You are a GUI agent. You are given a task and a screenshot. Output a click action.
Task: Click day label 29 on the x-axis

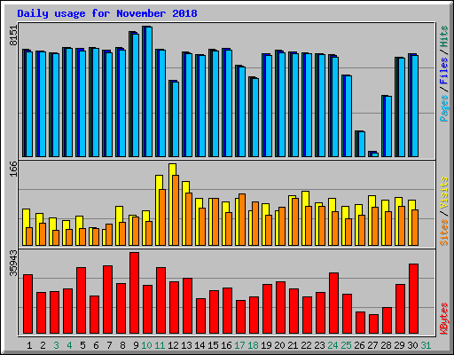[399, 345]
